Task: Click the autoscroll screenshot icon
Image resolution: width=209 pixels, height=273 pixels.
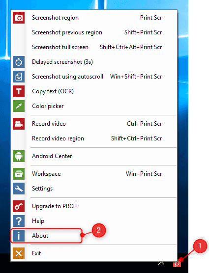Action: point(19,77)
